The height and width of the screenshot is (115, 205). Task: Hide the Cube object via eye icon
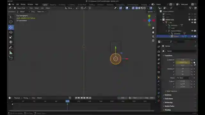coord(192,22)
